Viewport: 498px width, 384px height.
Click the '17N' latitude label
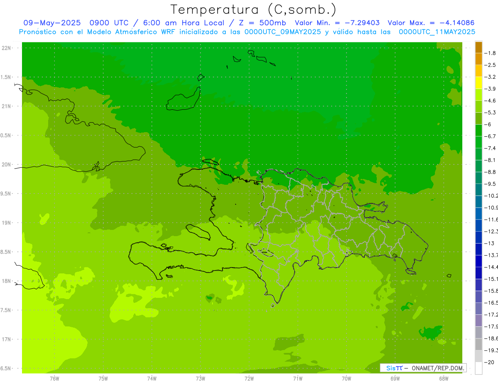(x=6, y=339)
